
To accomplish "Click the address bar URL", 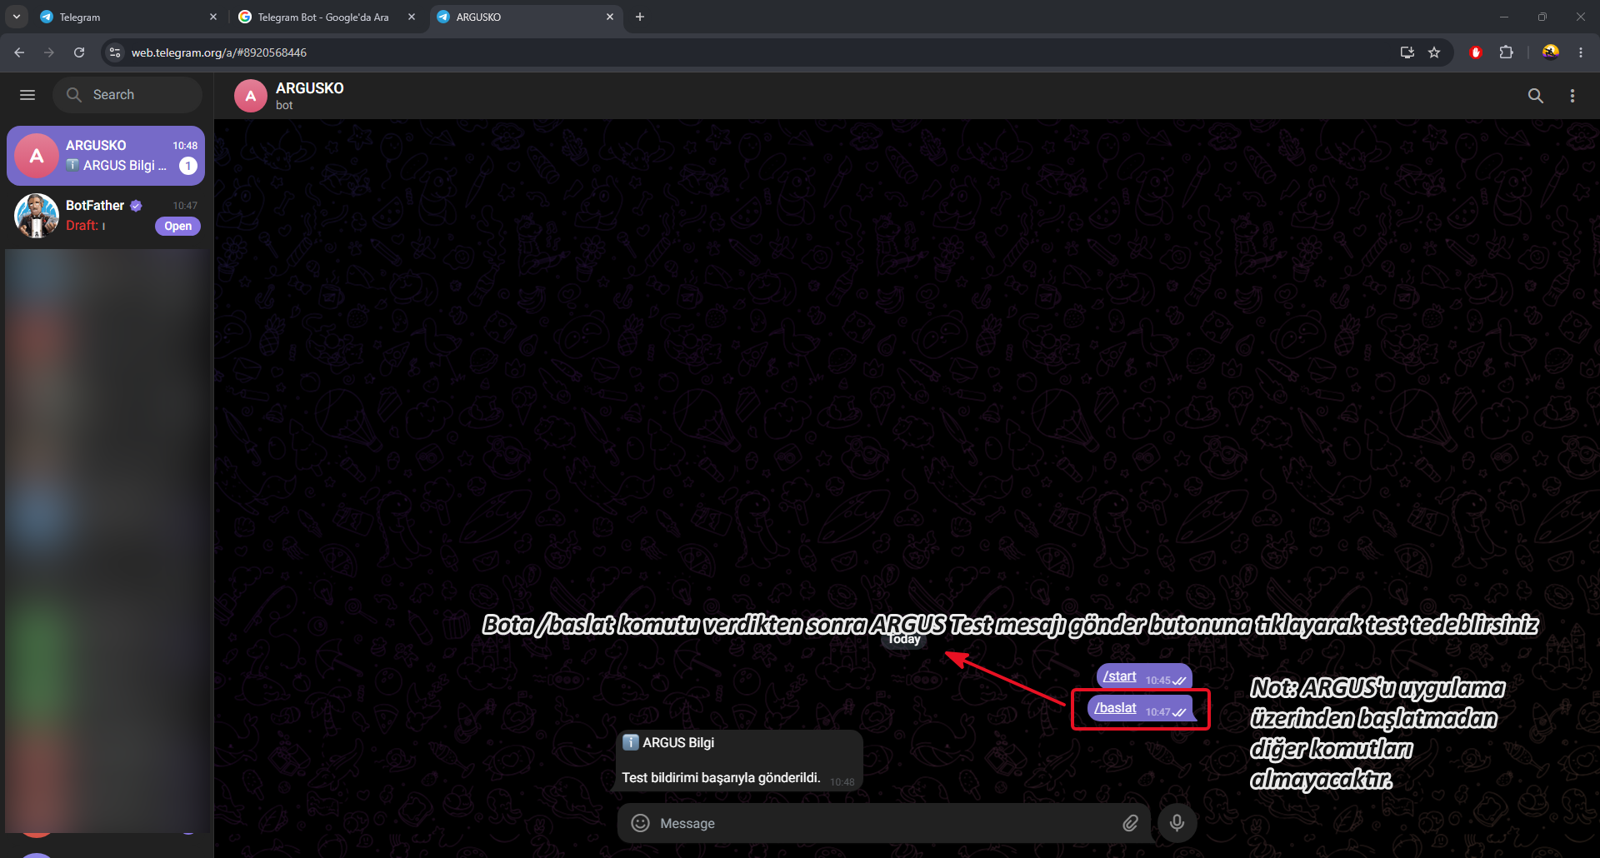I will click(219, 52).
